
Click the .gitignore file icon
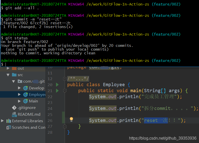[x=14, y=108]
